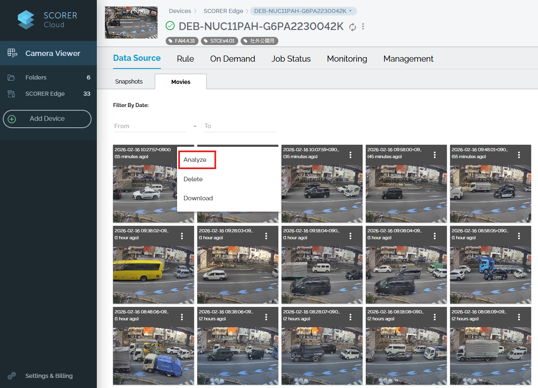Choose Download in the context menu
Viewport: 538px width, 388px height.
[x=198, y=198]
